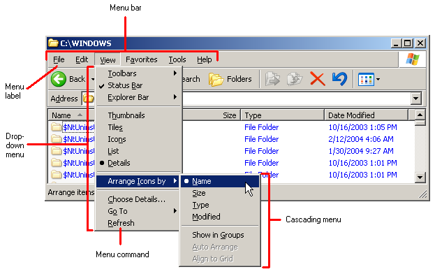435x274 pixels.
Task: Click the green Back arrow icon
Action: (x=58, y=79)
